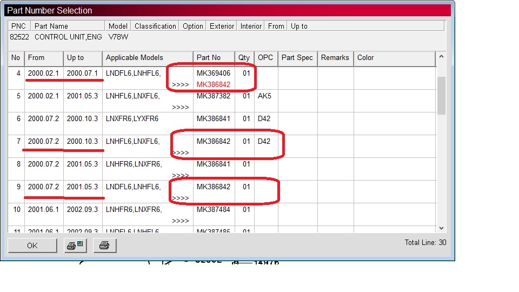519x292 pixels.
Task: Click the print preview icon button
Action: click(76, 245)
